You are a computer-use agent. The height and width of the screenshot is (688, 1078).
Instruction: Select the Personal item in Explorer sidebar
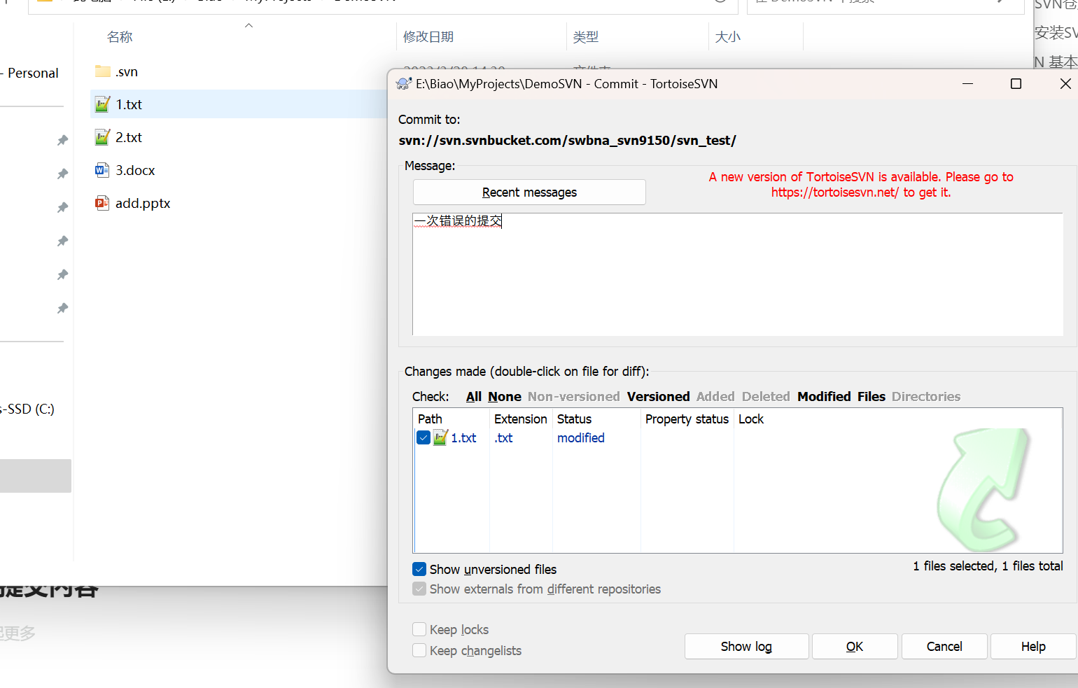[31, 73]
